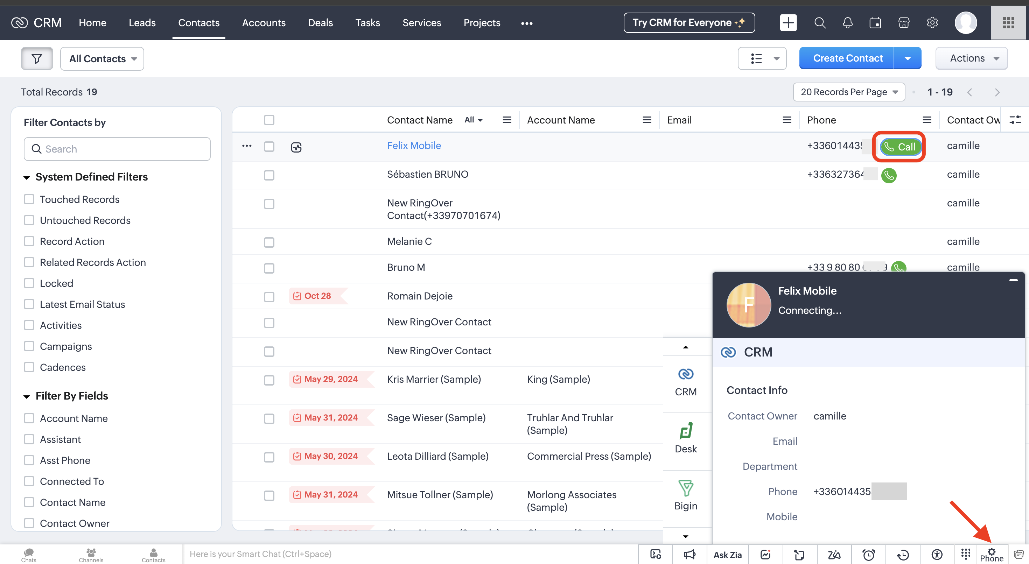Select the Desk app in call panel
The width and height of the screenshot is (1029, 564).
point(685,439)
